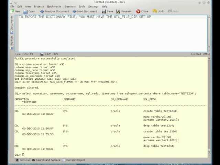
Task: Click the terminal SQL> prompt cursor
Action: click(x=23, y=155)
